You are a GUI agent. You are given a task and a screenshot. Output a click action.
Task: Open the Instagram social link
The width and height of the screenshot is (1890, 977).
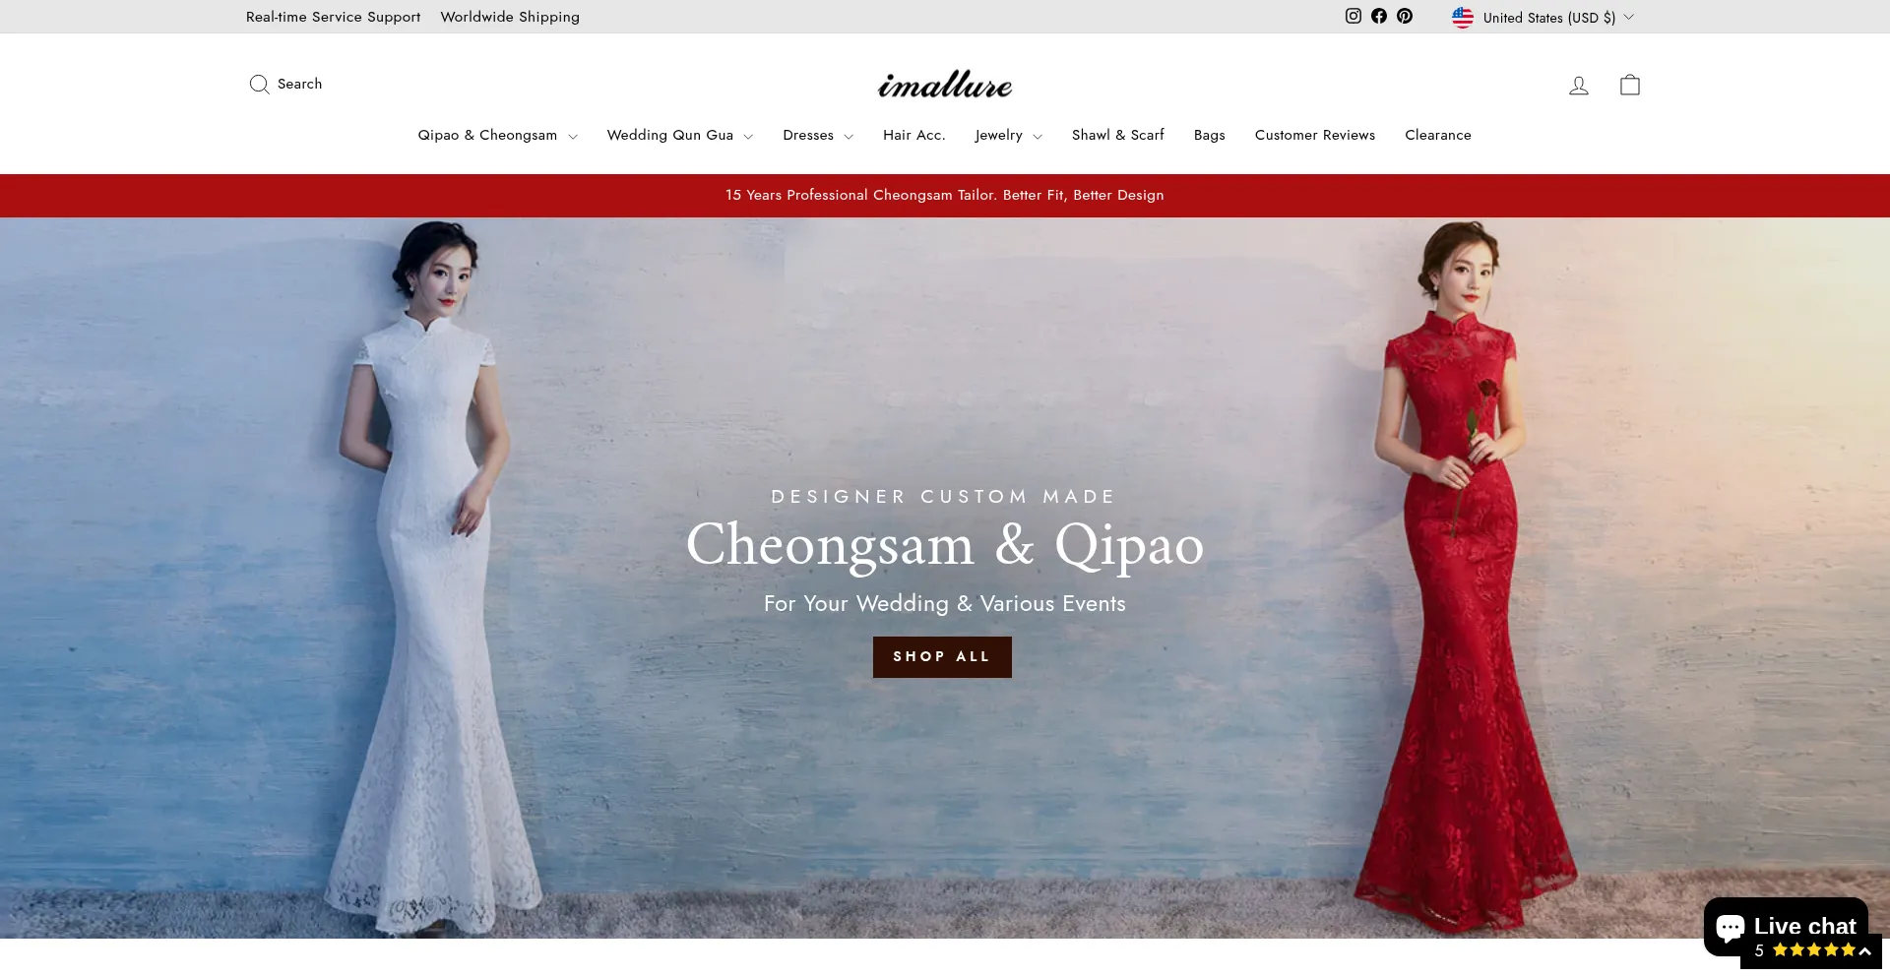pyautogui.click(x=1354, y=16)
